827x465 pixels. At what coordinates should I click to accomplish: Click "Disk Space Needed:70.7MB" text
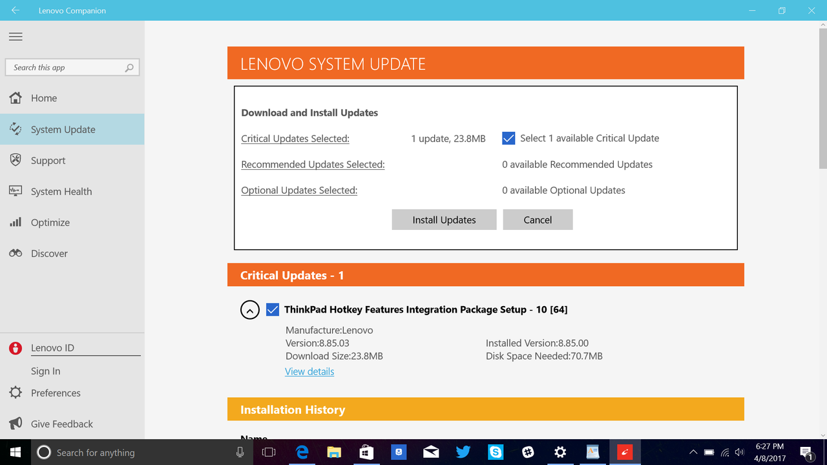point(544,356)
